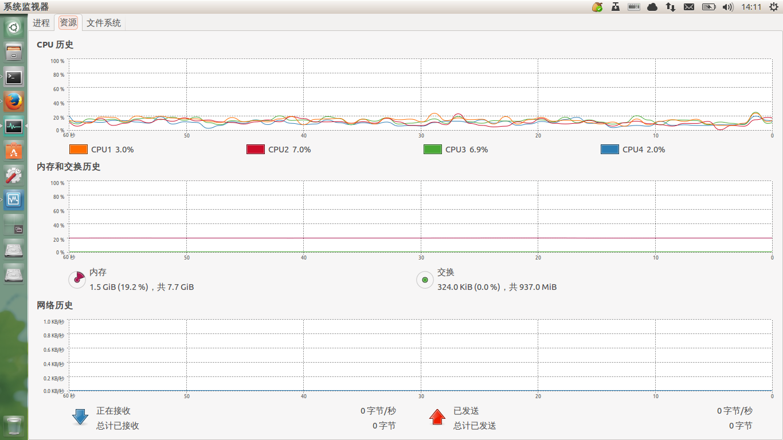Image resolution: width=783 pixels, height=440 pixels.
Task: Click the red sent upload arrow icon
Action: [437, 417]
